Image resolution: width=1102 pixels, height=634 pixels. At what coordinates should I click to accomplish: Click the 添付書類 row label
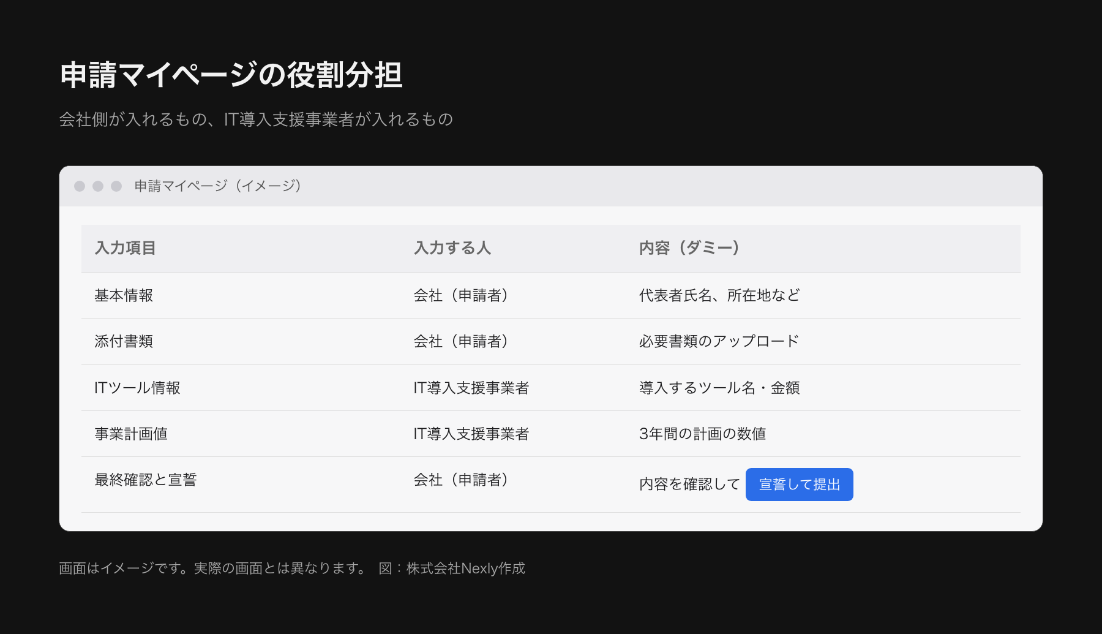tap(124, 342)
